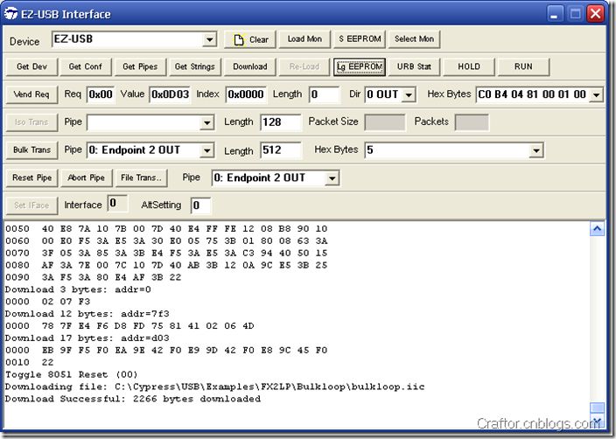
Task: Click the Iso Trans Length field 128
Action: pos(281,122)
